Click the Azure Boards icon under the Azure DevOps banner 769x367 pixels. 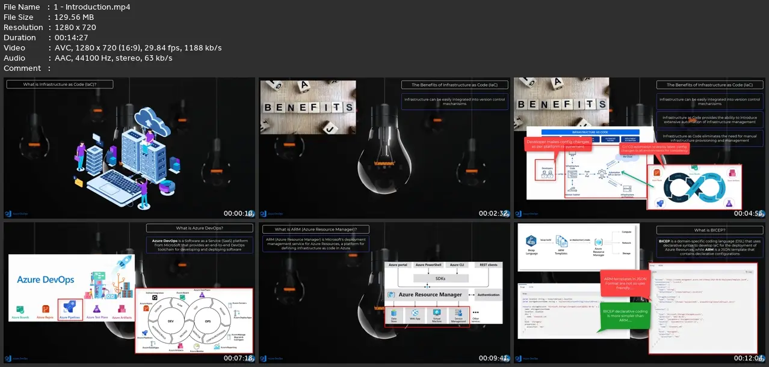[20, 308]
